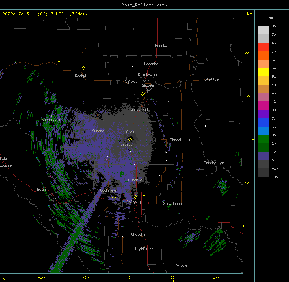289x282 pixels.
Task: Select the Cochrane label
Action: 108,190
